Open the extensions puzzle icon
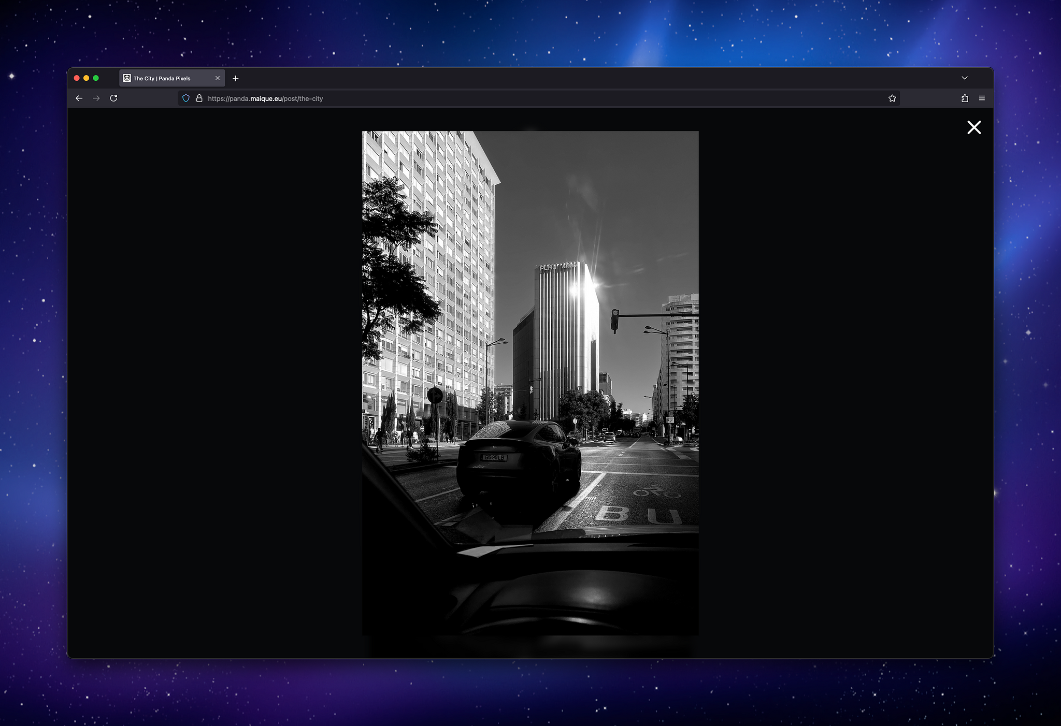Image resolution: width=1061 pixels, height=726 pixels. [x=965, y=98]
